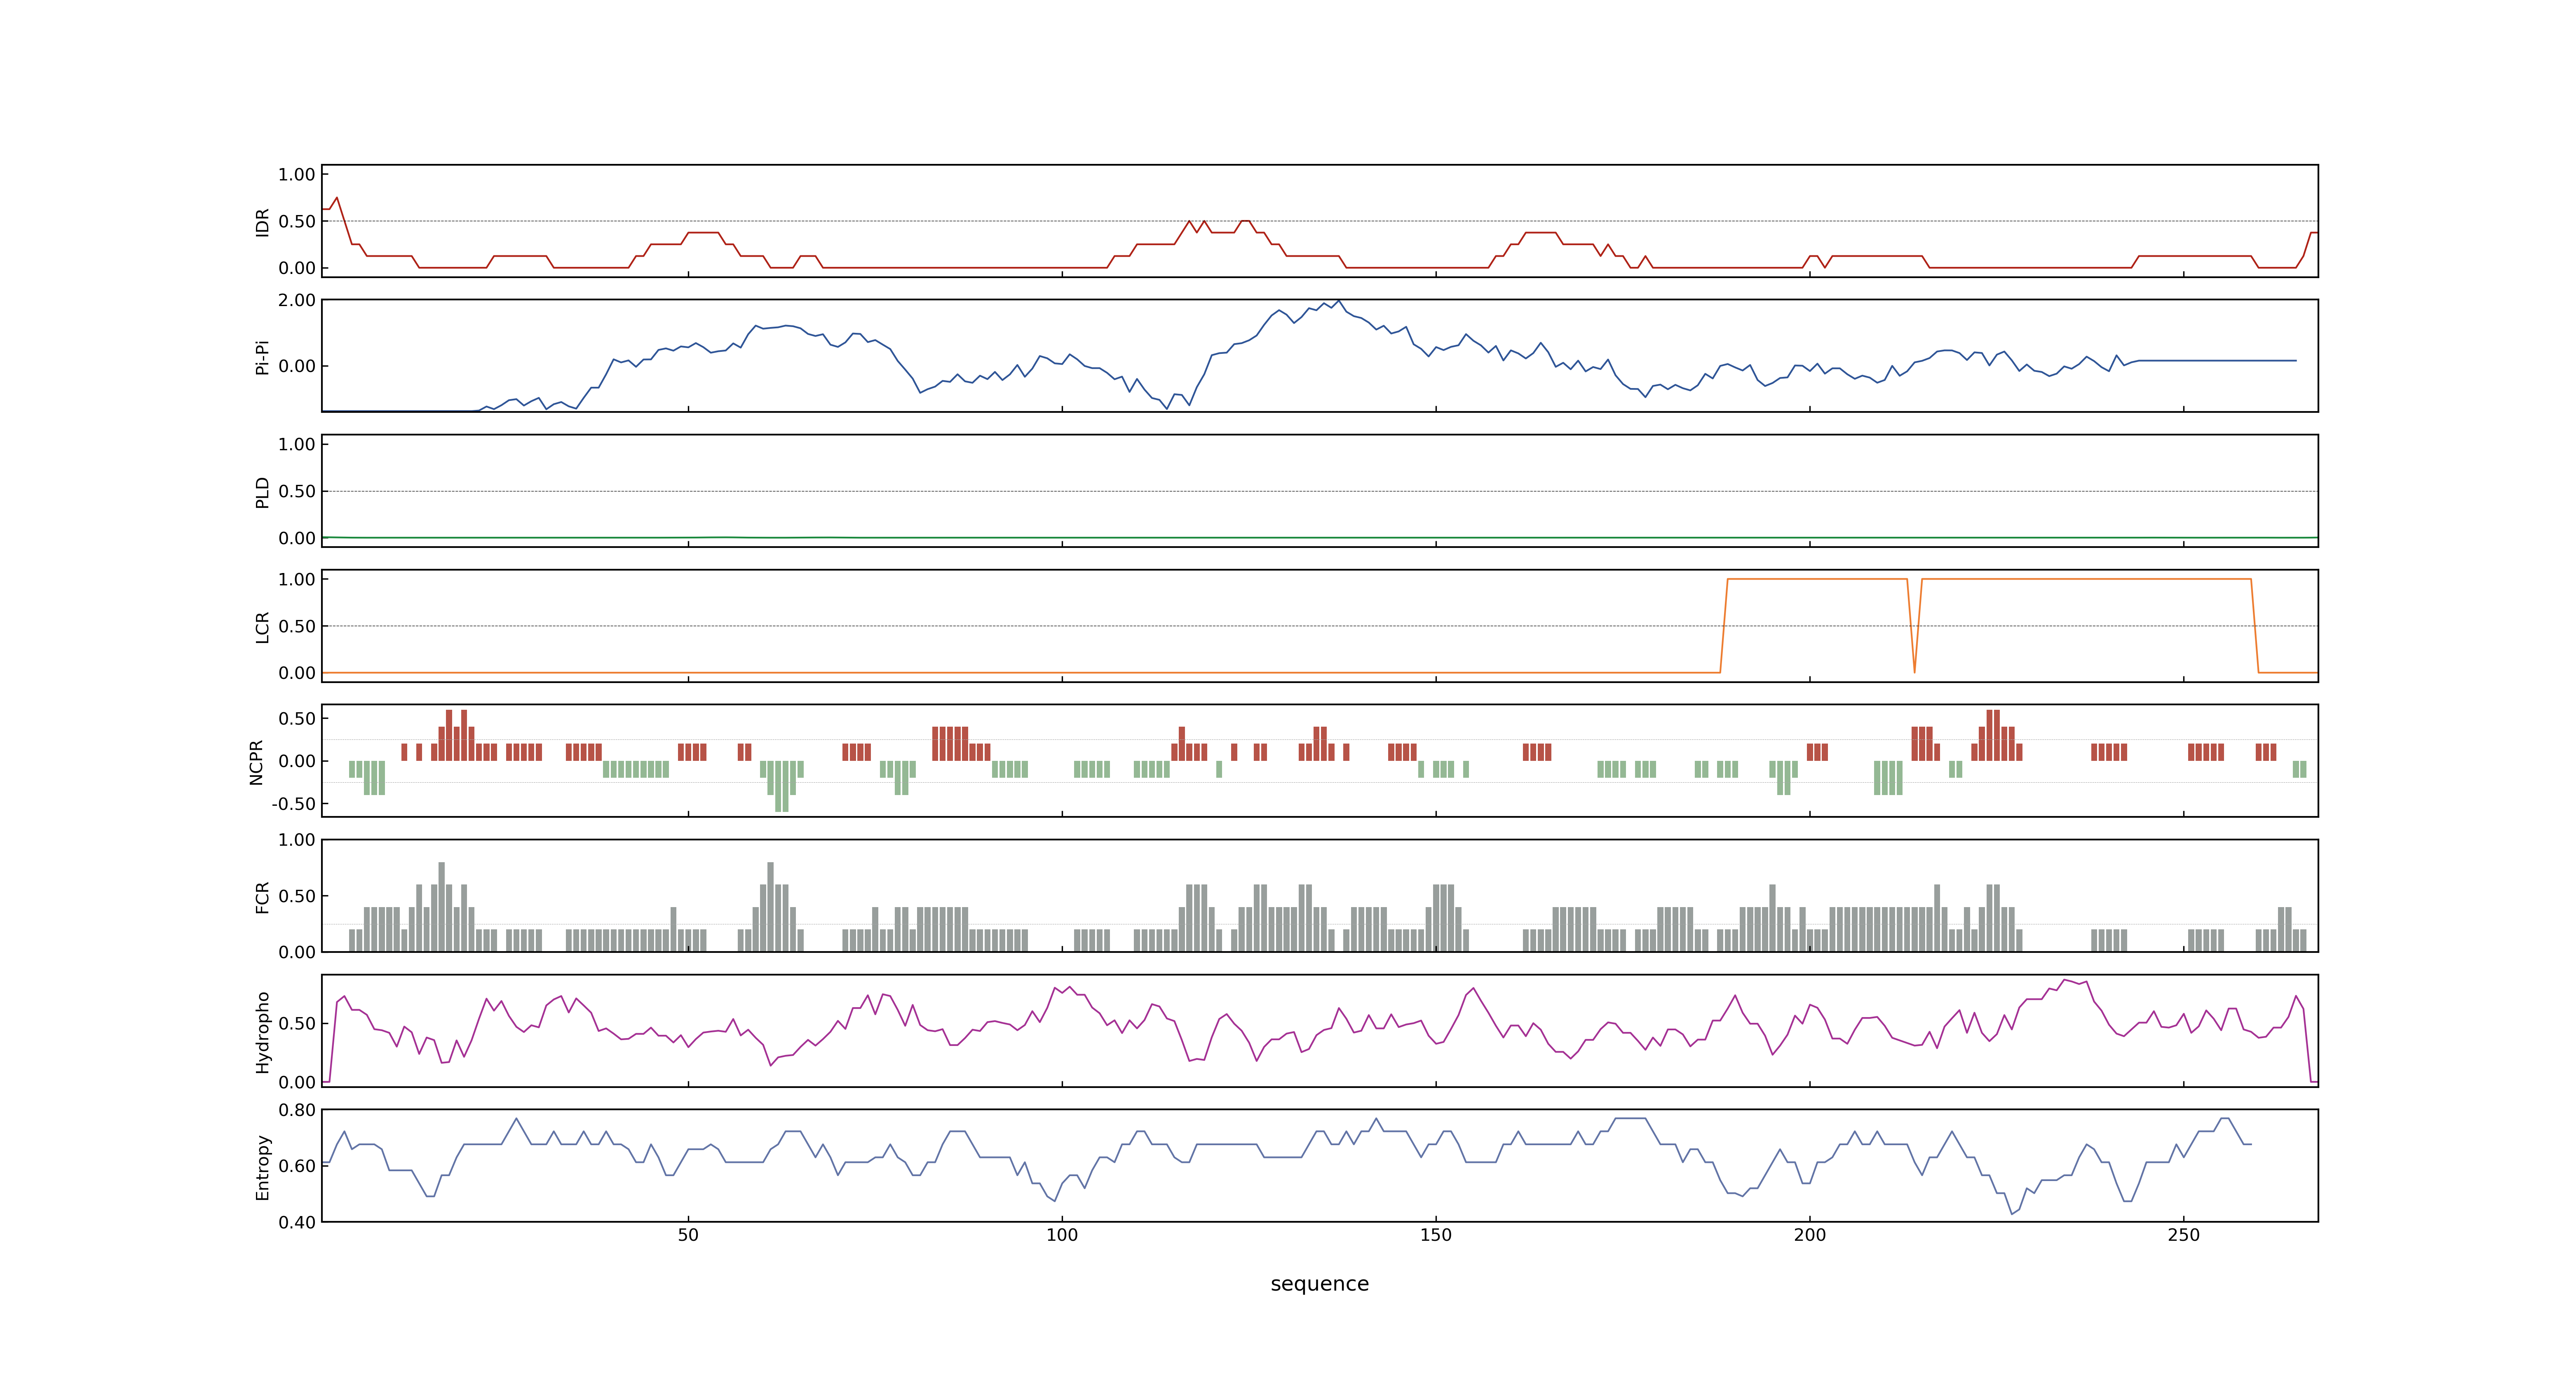
Task: Click the 0.50 tick on Hydropho axis
Action: [297, 1024]
